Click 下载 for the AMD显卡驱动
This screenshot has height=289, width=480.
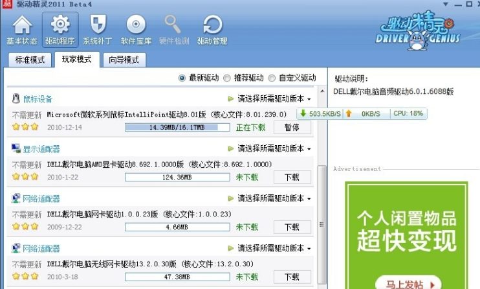click(292, 177)
